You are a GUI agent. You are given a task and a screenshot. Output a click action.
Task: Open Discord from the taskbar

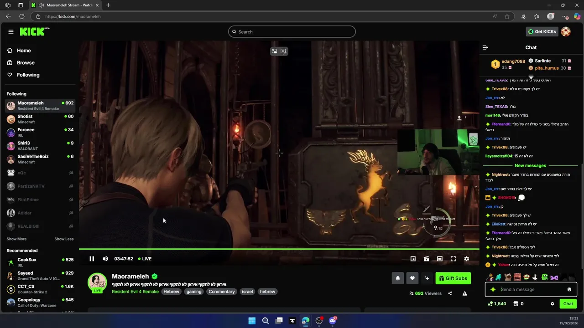tap(333, 321)
